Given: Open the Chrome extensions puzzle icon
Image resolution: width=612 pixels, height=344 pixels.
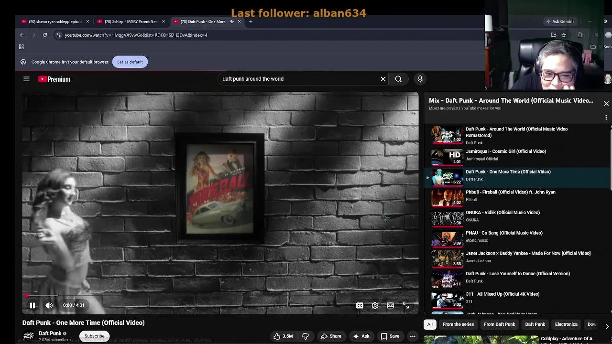Looking at the screenshot, I should [x=580, y=35].
